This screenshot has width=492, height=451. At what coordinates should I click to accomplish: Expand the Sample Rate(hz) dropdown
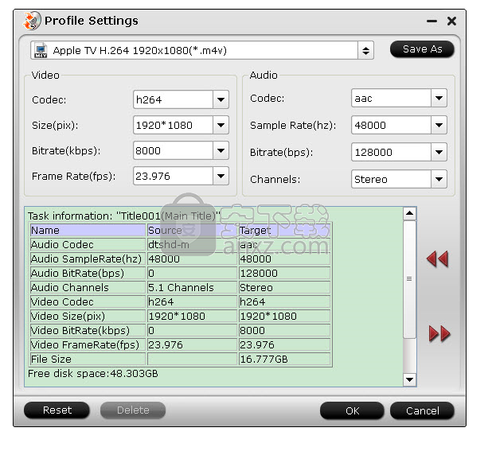pyautogui.click(x=439, y=126)
